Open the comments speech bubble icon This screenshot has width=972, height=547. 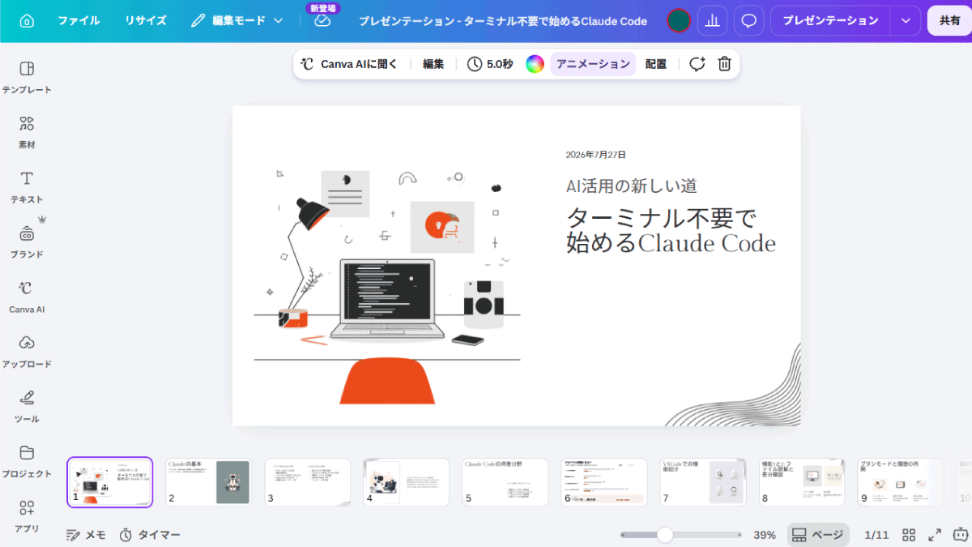(x=748, y=21)
